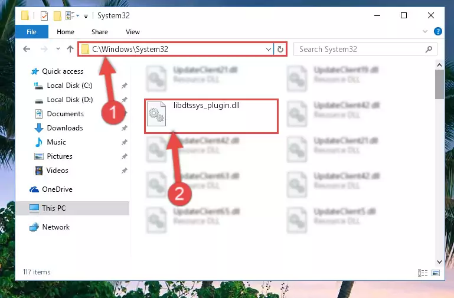The width and height of the screenshot is (454, 298).
Task: Minimize the System32 window
Action: 377,15
